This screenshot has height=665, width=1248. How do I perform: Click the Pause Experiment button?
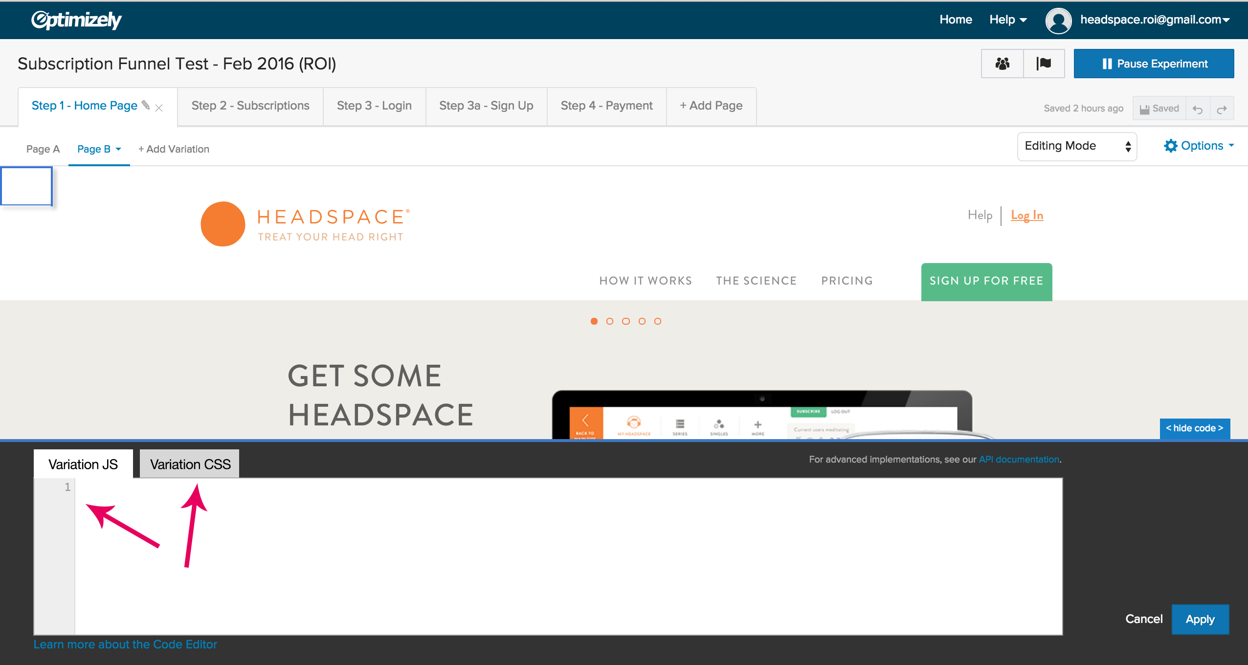point(1154,64)
